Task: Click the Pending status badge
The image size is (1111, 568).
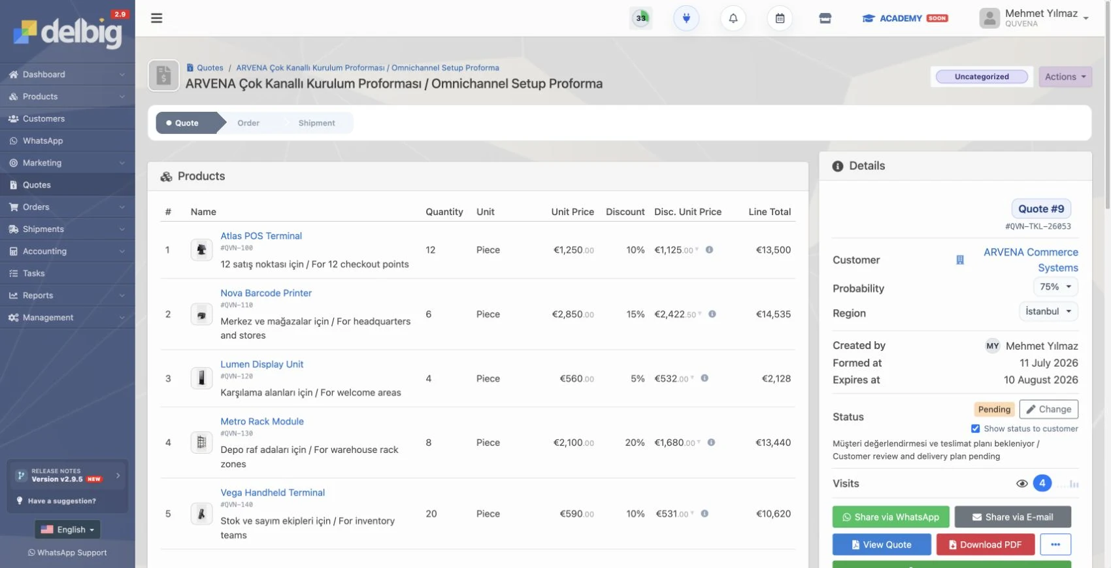Action: (994, 409)
